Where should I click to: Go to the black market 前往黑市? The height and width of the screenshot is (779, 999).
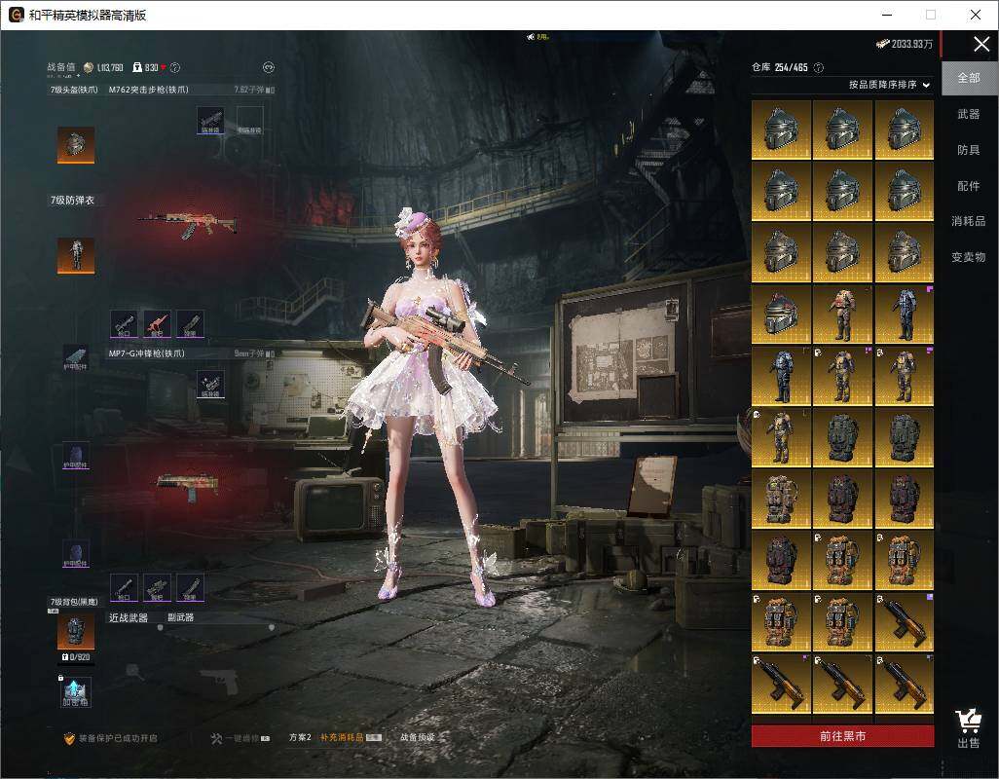[x=842, y=736]
